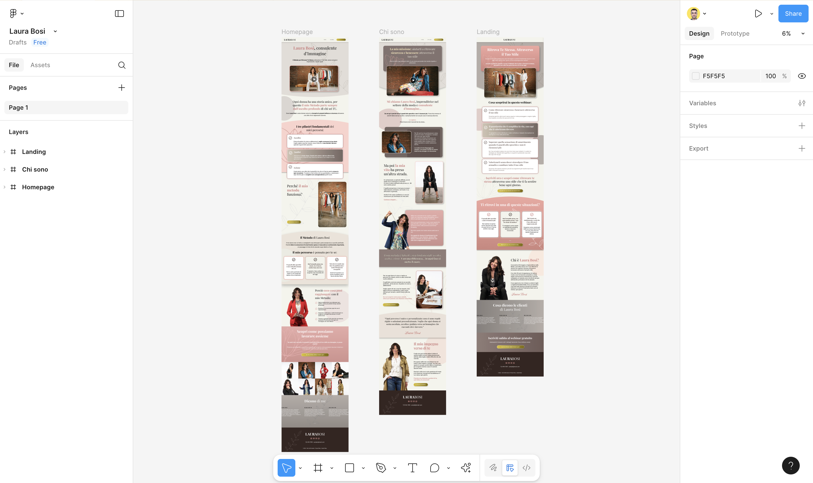Switch to the Prototype tab
813x483 pixels.
(735, 33)
